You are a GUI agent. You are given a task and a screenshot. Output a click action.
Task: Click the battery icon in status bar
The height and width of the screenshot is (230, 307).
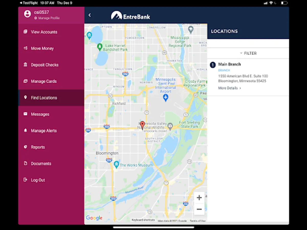tap(284, 3)
